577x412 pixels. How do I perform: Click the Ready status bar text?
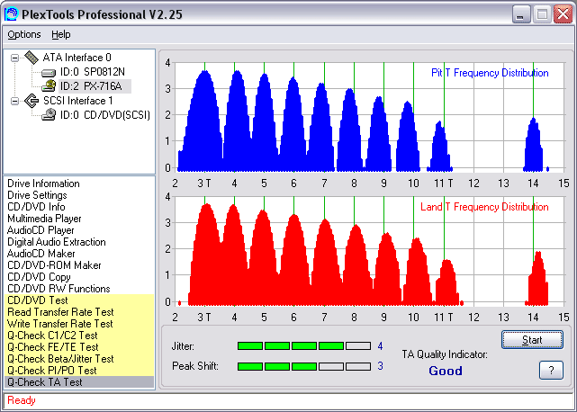pyautogui.click(x=22, y=400)
